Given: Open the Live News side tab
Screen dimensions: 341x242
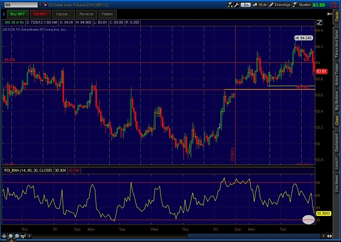Looking at the screenshot, I should pos(337,184).
